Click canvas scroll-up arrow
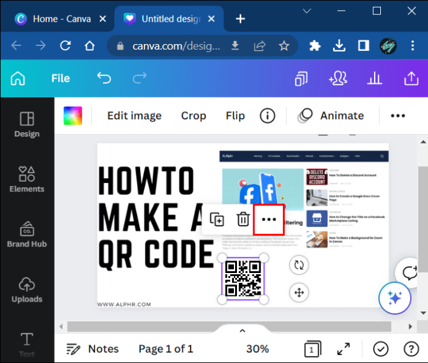Viewport: 428px width, 363px height. [x=423, y=141]
